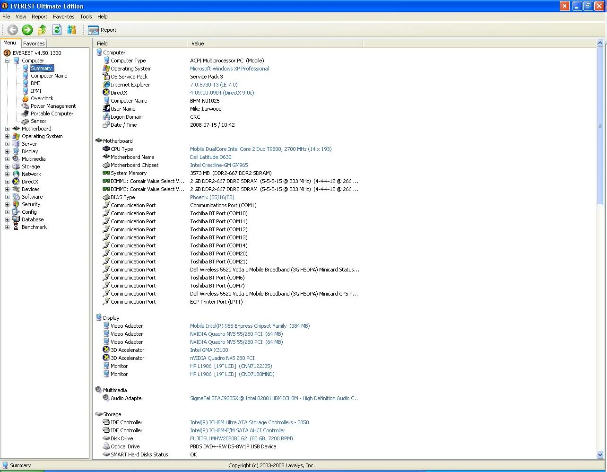Open the View menu
Viewport: 607px width, 472px height.
(x=21, y=17)
